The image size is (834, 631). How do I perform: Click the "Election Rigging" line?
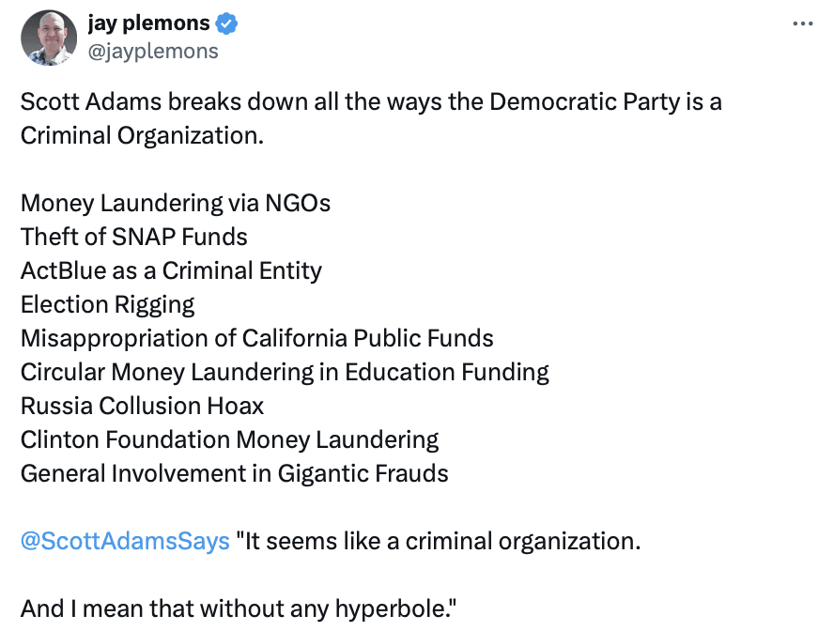108,304
